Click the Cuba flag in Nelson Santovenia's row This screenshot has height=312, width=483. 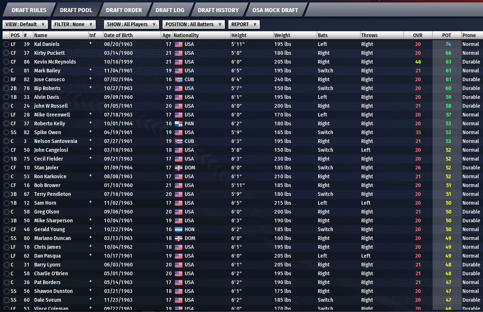click(178, 141)
